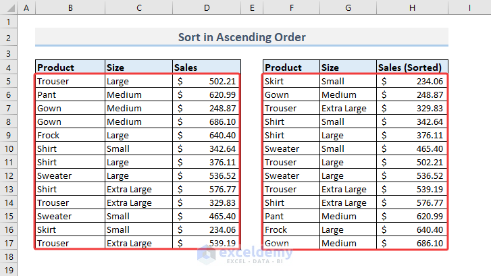Image resolution: width=491 pixels, height=276 pixels.
Task: Select column B header
Action: tap(70, 8)
